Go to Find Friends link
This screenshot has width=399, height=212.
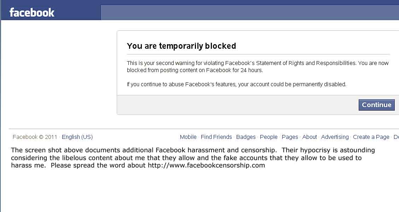pyautogui.click(x=216, y=137)
